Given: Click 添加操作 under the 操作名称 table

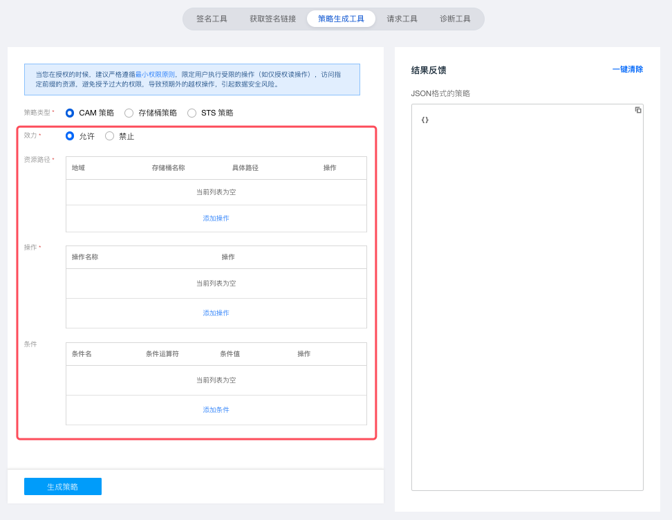Looking at the screenshot, I should coord(216,313).
